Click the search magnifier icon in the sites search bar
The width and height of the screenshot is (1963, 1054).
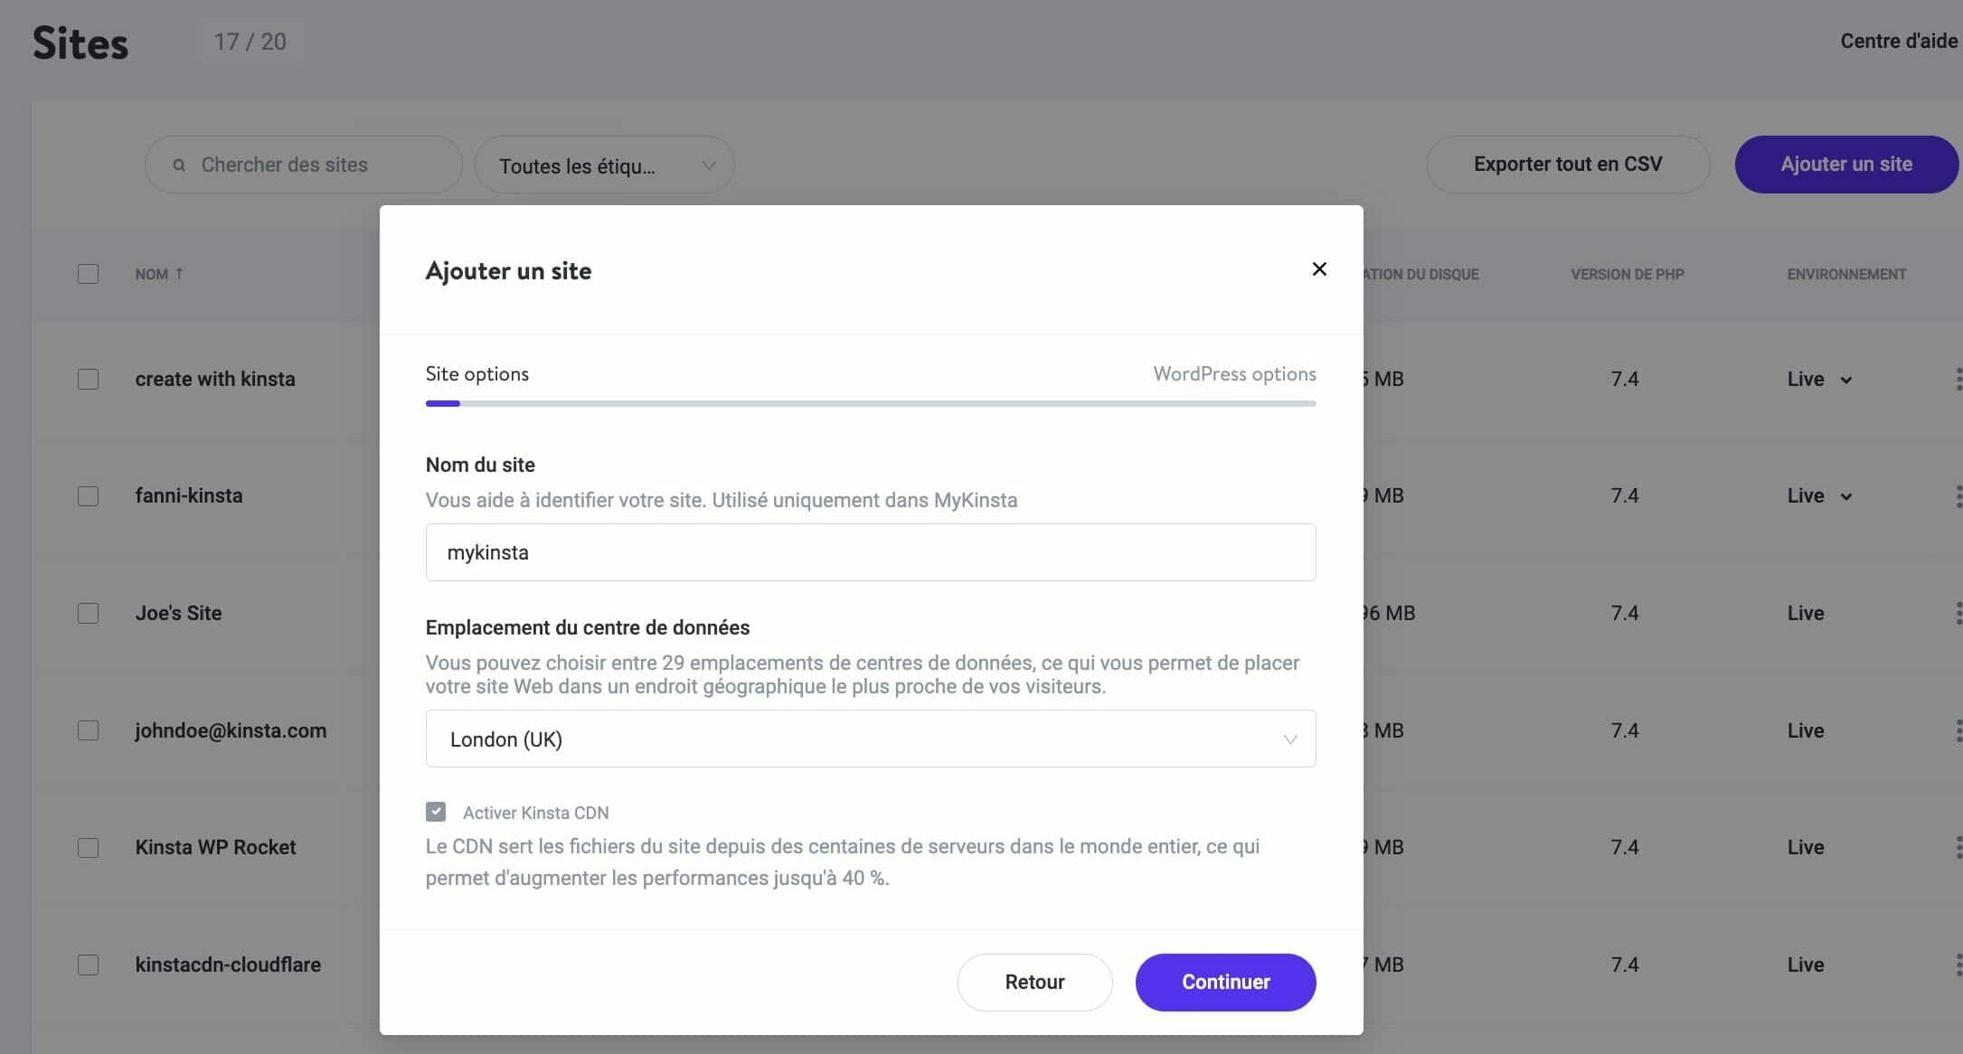[x=179, y=165]
